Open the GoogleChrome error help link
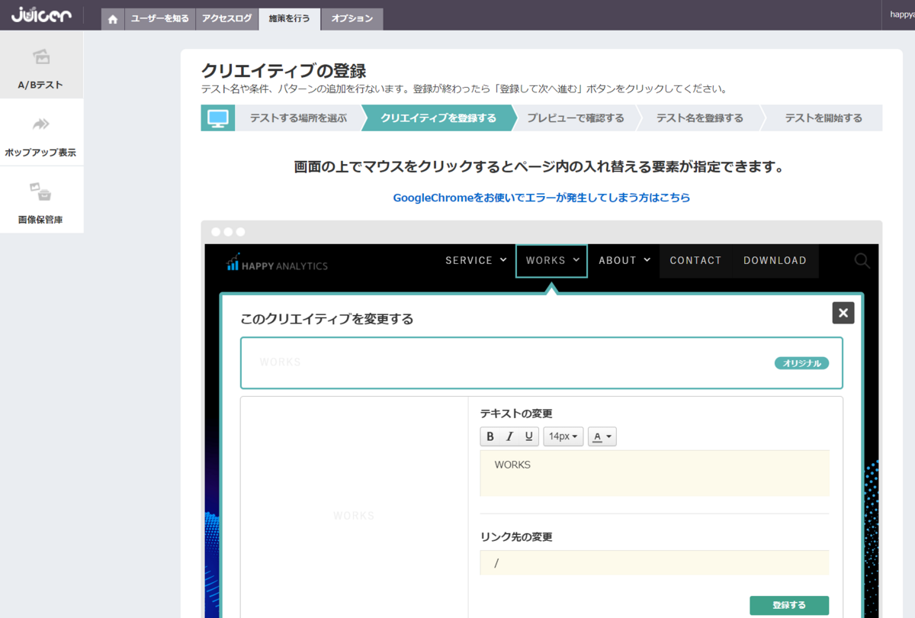This screenshot has height=618, width=915. click(x=541, y=198)
